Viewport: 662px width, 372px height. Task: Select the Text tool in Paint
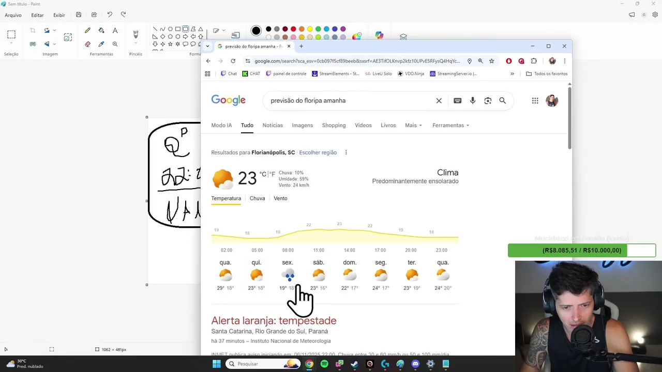click(115, 30)
